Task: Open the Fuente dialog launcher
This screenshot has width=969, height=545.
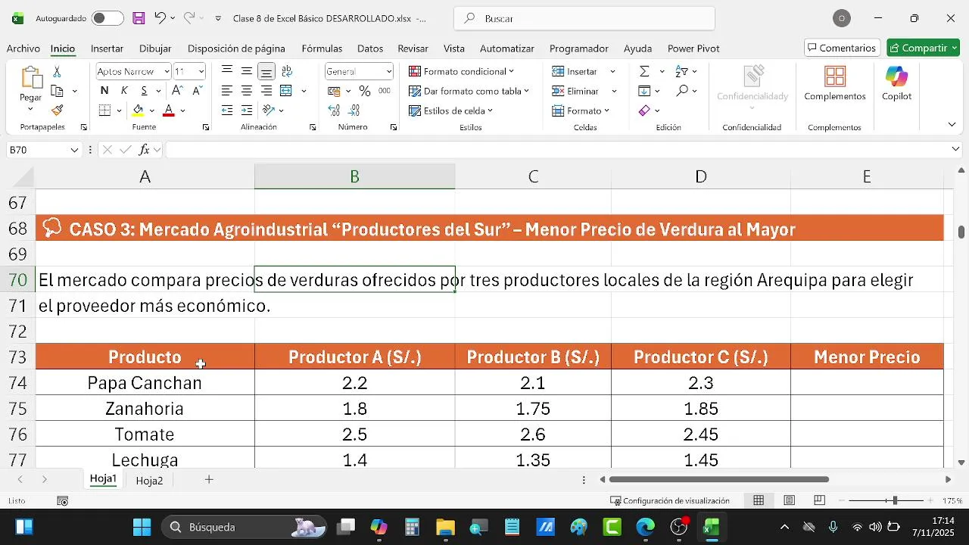Action: pyautogui.click(x=206, y=128)
